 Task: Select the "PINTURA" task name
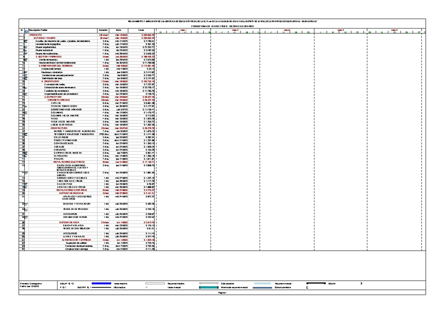point(59,159)
